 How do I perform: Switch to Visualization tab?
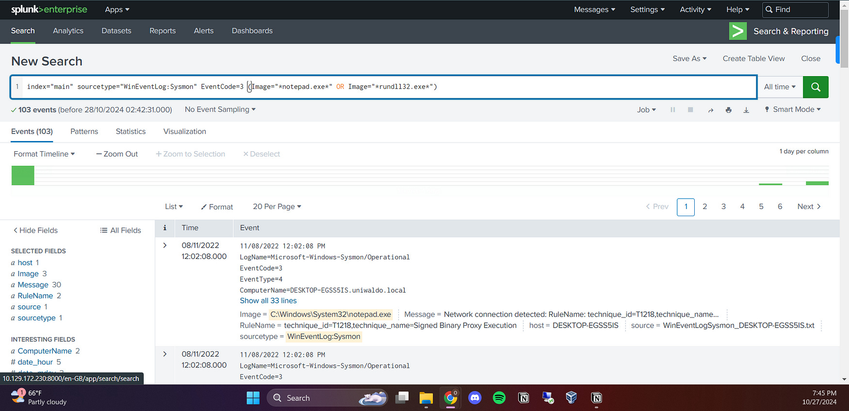click(x=185, y=131)
